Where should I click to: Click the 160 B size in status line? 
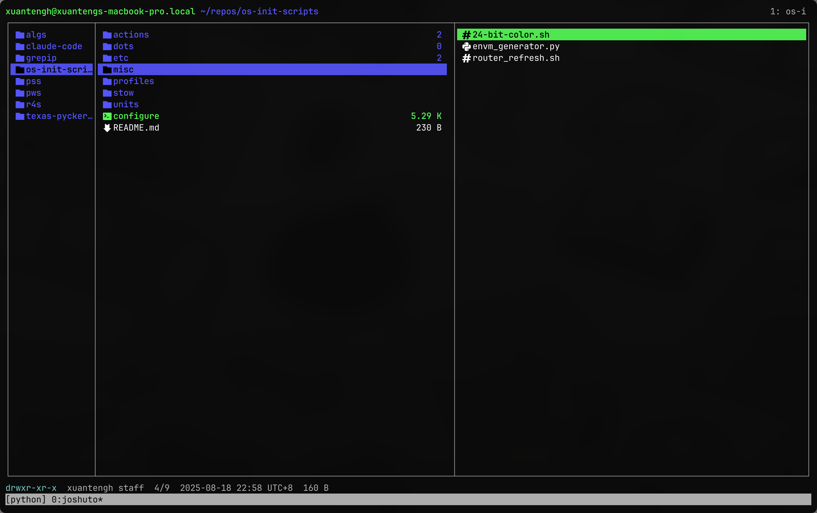click(x=316, y=488)
